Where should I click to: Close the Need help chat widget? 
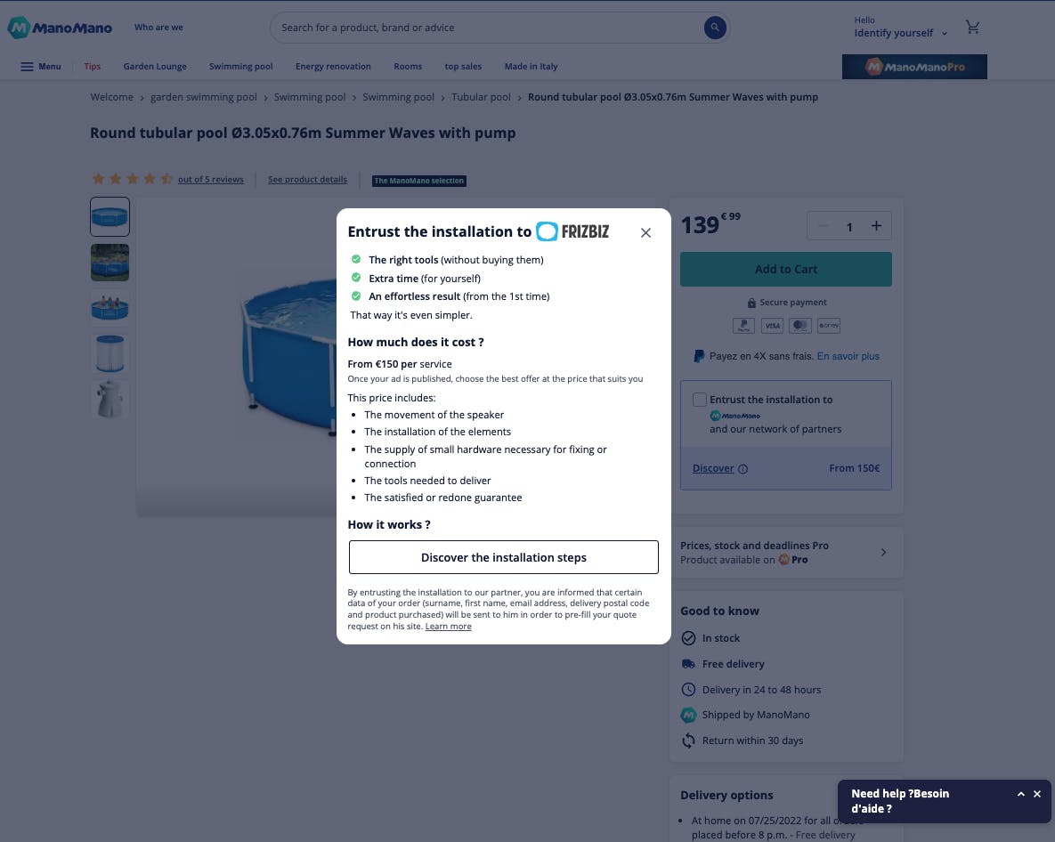pos(1037,794)
